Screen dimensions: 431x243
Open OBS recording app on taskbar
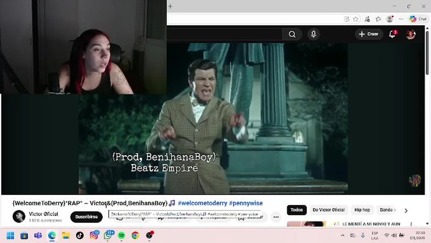(x=149, y=236)
